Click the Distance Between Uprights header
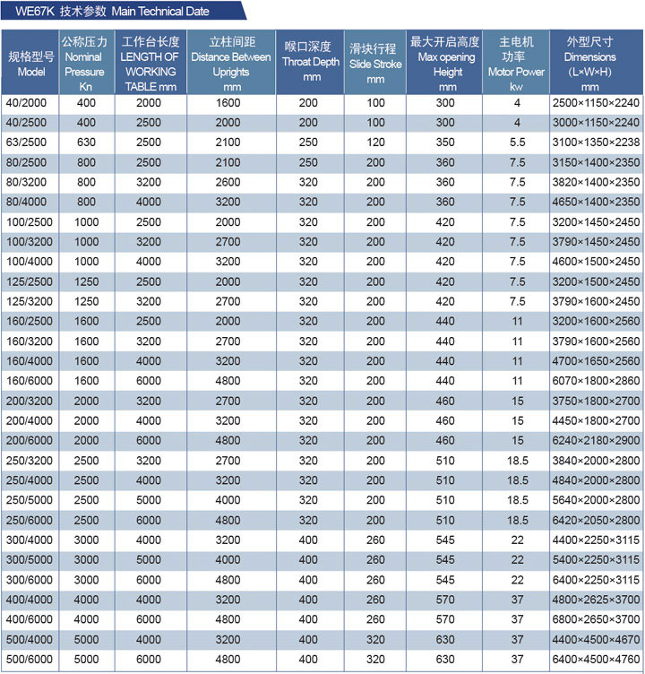This screenshot has width=645, height=674. pyautogui.click(x=229, y=63)
